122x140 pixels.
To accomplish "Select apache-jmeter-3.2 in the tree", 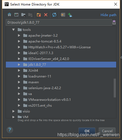I will tap(43, 36).
